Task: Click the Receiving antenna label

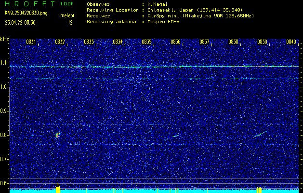Action: click(111, 22)
